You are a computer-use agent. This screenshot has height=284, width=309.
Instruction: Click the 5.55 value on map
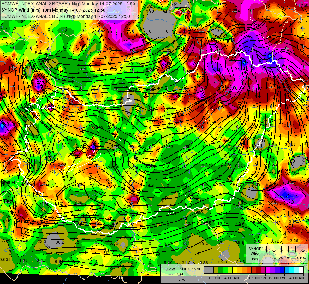[x=275, y=222]
